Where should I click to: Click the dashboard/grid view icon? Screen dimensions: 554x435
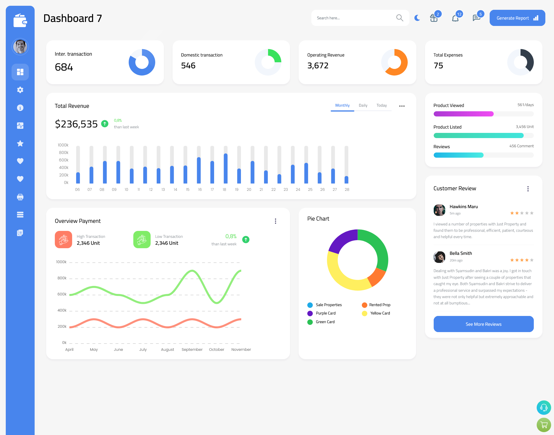[20, 71]
